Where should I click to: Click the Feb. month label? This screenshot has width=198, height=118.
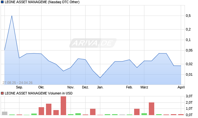129,87
